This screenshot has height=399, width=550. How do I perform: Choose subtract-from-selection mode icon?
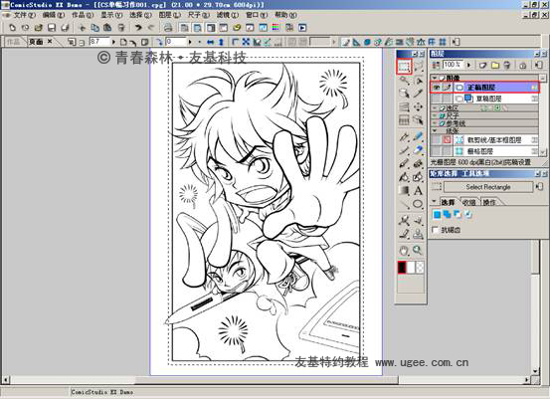coord(458,214)
